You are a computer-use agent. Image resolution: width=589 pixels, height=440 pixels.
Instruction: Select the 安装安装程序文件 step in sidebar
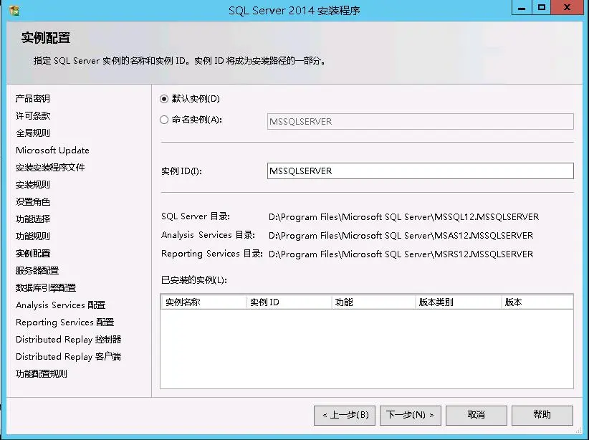pyautogui.click(x=50, y=167)
